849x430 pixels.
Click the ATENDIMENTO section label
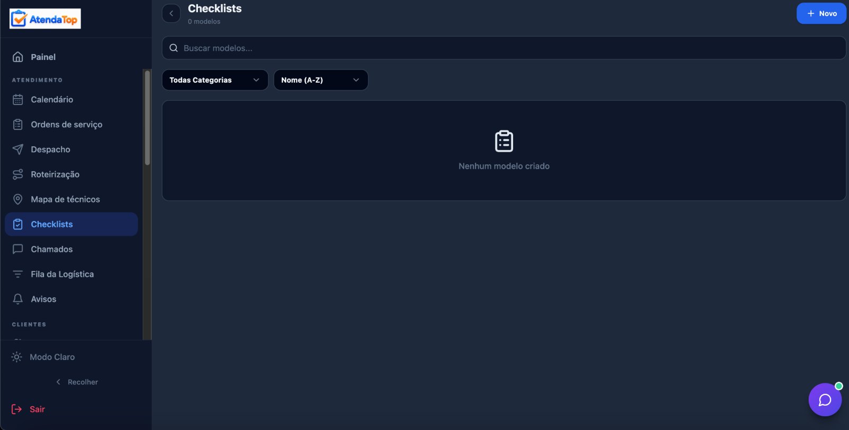[37, 80]
